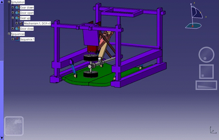Click the upper black landing gear wheel

click(91, 57)
